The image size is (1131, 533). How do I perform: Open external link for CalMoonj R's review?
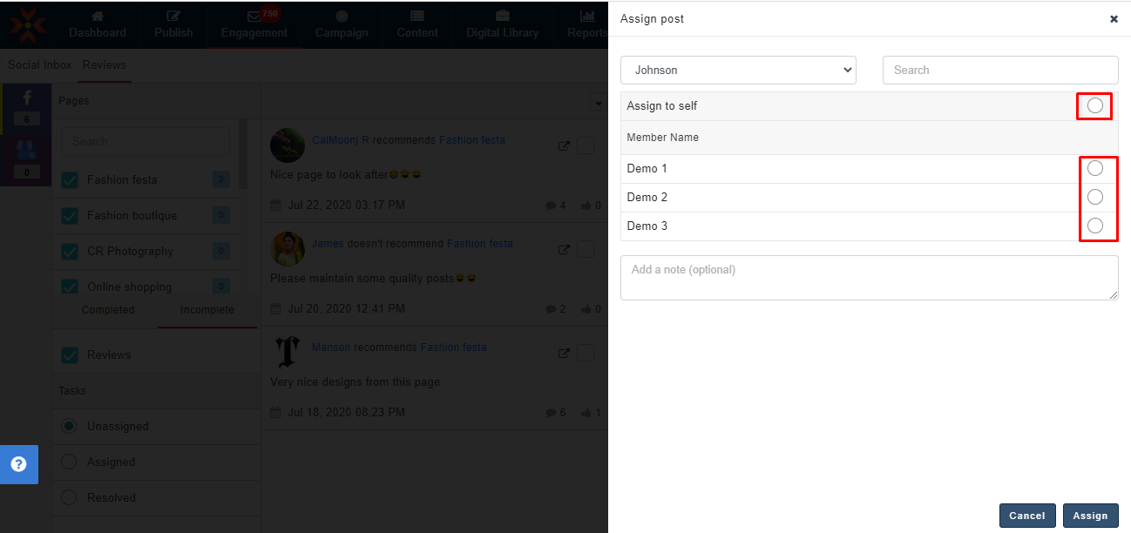coord(564,146)
